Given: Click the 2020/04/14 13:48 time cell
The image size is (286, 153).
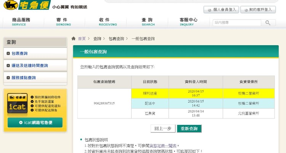Looking at the screenshot, I should [x=196, y=113].
